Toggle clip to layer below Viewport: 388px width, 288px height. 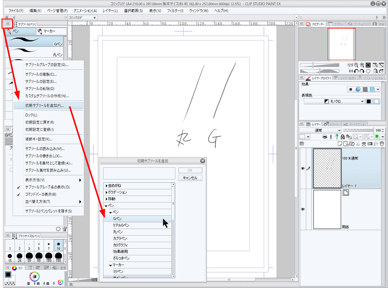325,137
